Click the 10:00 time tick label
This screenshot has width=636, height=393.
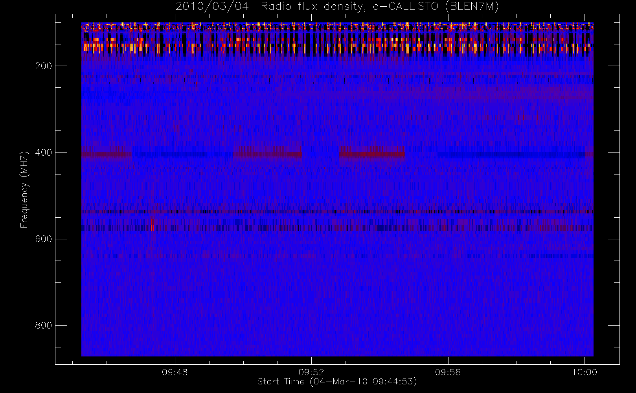click(x=585, y=372)
